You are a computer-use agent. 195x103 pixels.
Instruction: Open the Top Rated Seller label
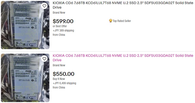coord(122,21)
